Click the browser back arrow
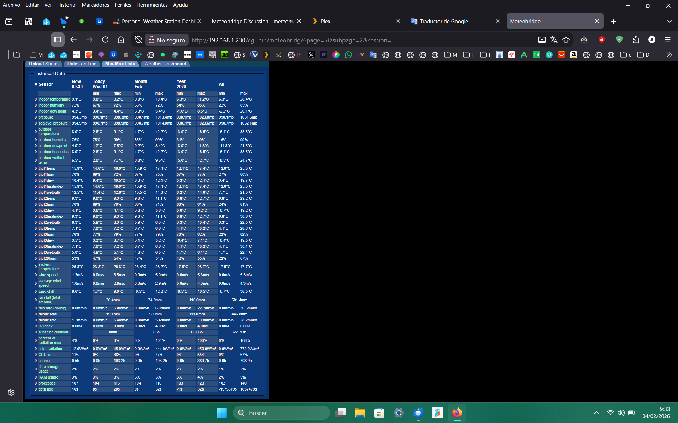Image resolution: width=678 pixels, height=423 pixels. coord(73,40)
